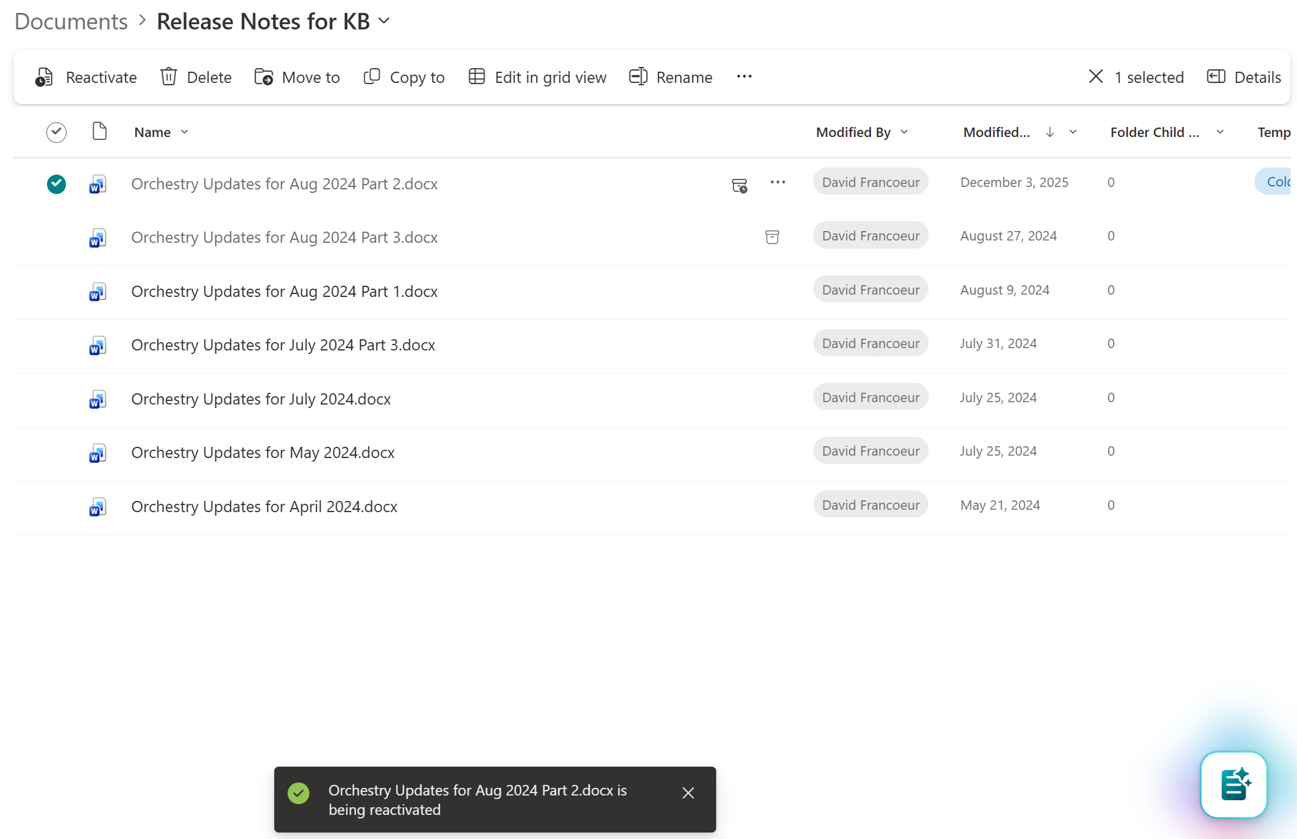Click the Rename icon in toolbar
Viewport: 1297px width, 839px height.
[x=638, y=77]
